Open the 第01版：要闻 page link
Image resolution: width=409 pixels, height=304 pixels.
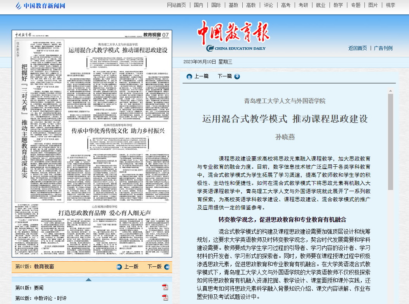(29, 288)
